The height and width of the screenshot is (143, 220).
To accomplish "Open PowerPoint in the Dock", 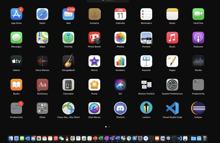I will click(95, 138).
